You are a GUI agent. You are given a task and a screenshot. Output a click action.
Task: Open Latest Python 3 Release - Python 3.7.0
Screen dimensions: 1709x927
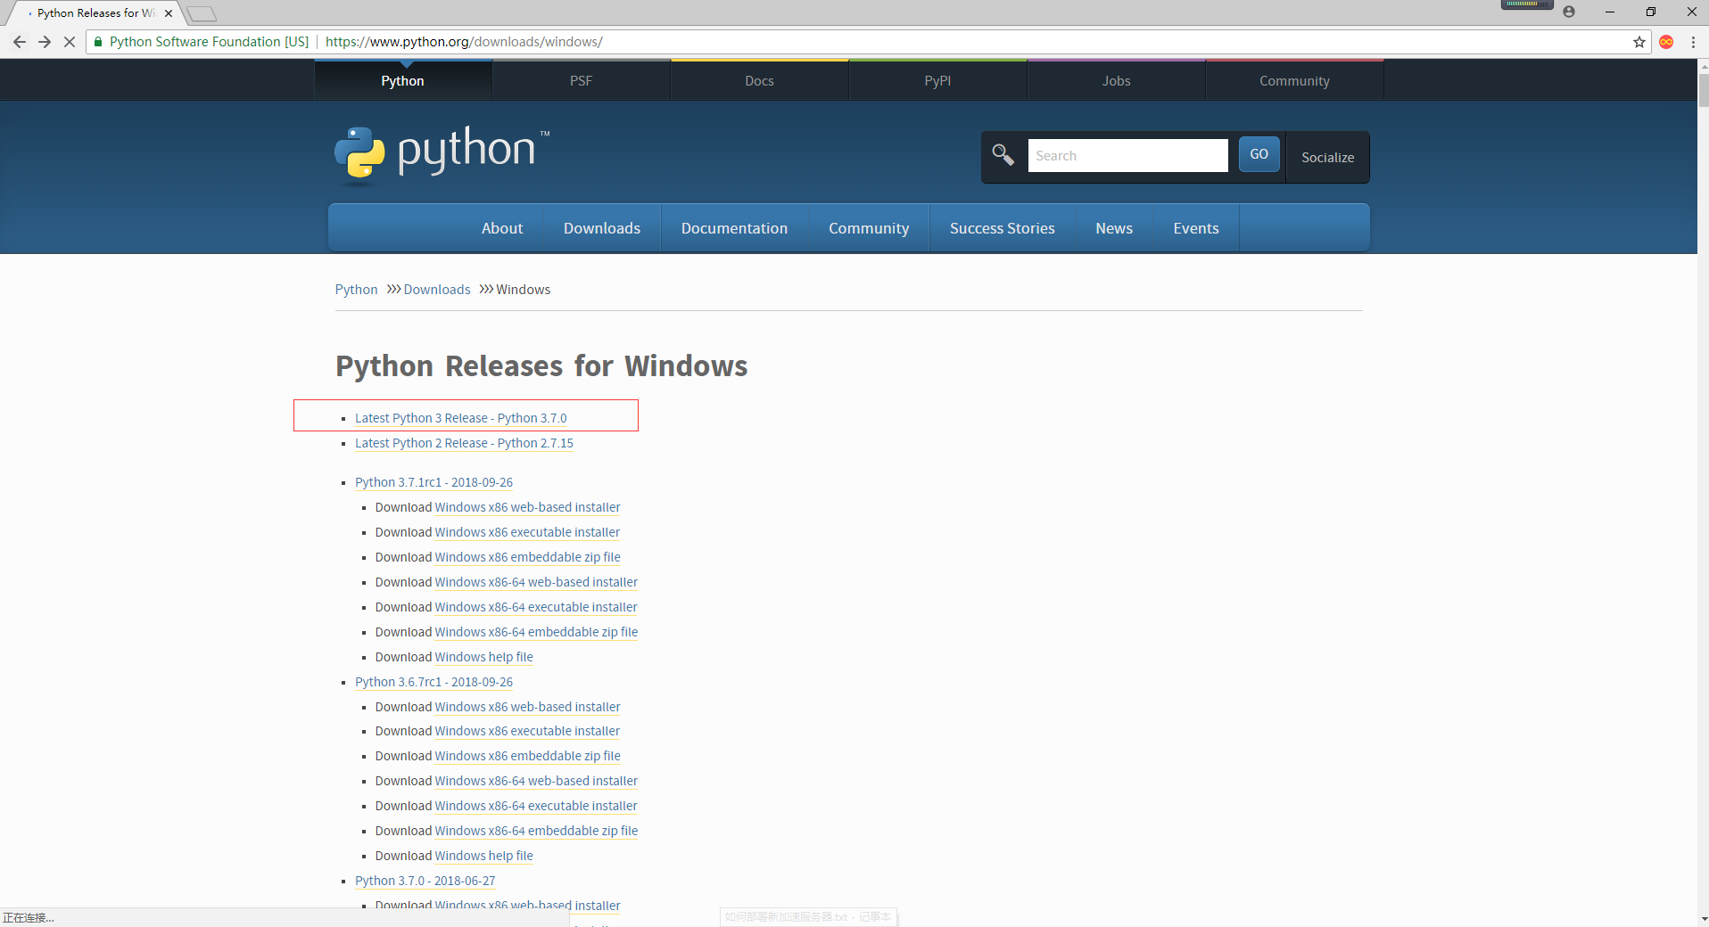[x=460, y=418]
